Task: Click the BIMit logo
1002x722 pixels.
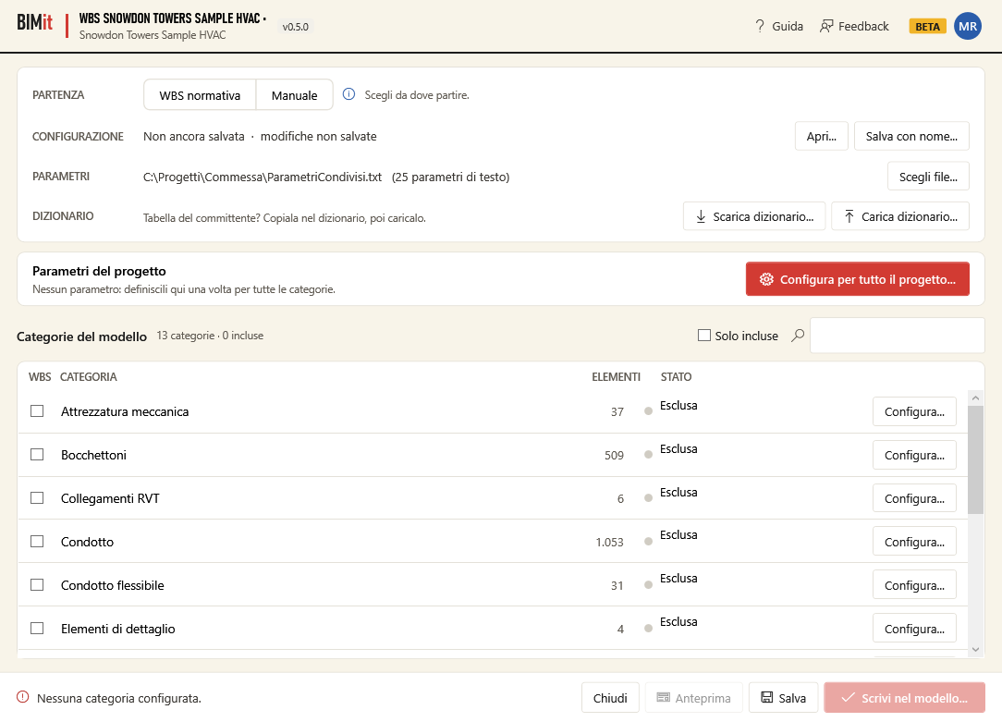Action: (x=34, y=23)
